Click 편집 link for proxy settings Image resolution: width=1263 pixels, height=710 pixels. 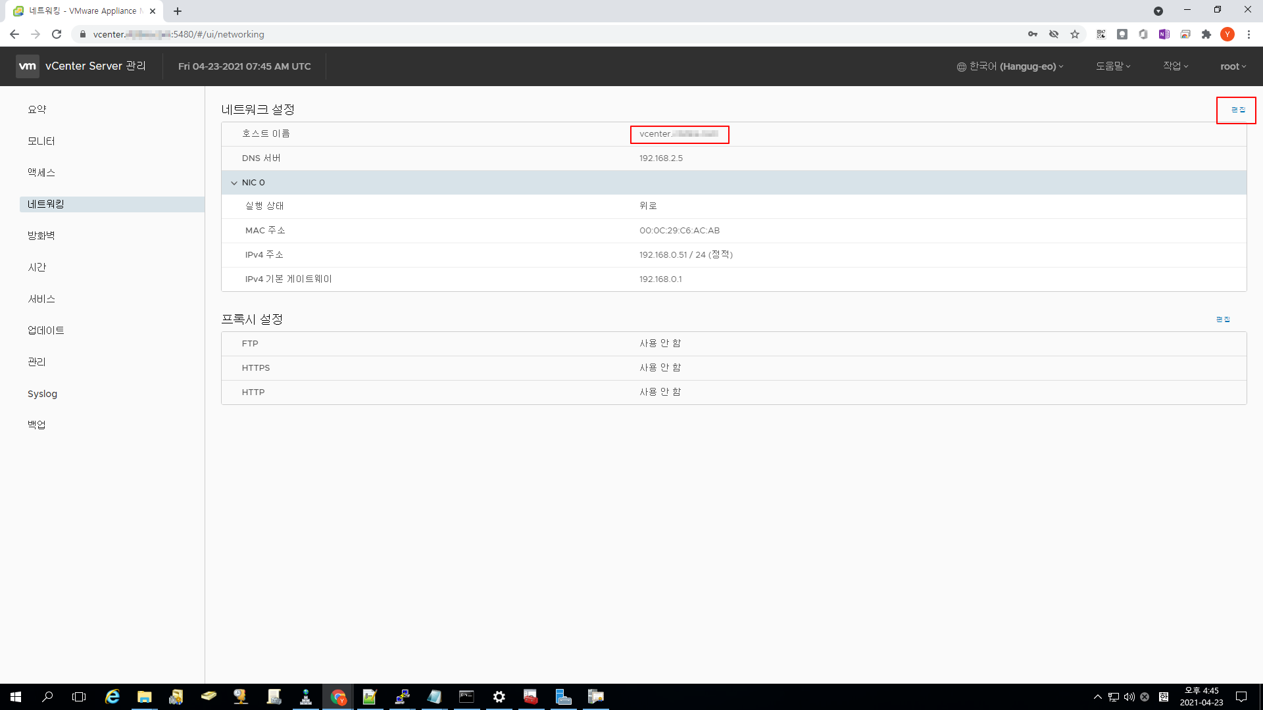(x=1223, y=319)
